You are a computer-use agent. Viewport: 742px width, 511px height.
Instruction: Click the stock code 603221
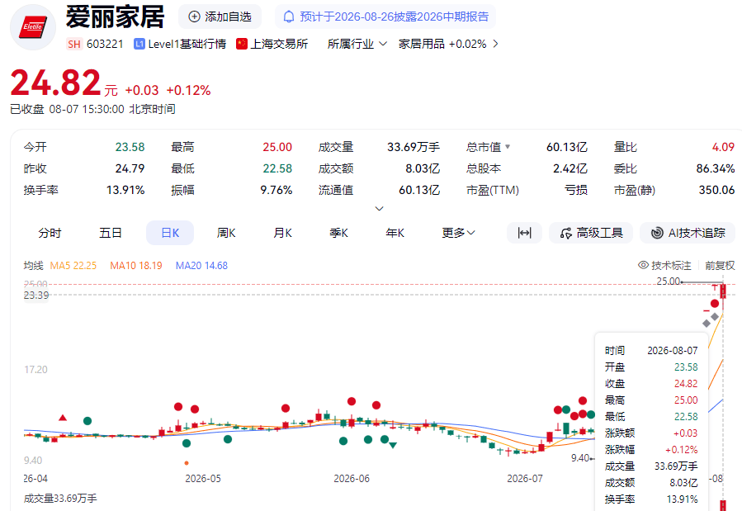click(x=105, y=44)
